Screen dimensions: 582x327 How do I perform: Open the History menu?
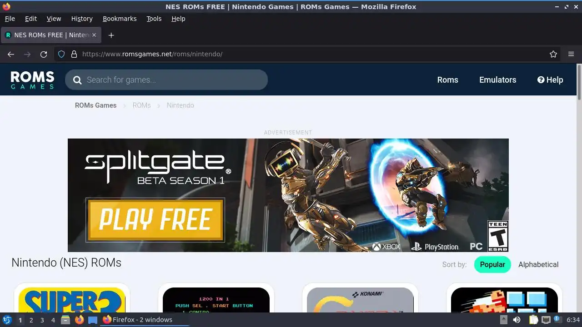tap(82, 19)
